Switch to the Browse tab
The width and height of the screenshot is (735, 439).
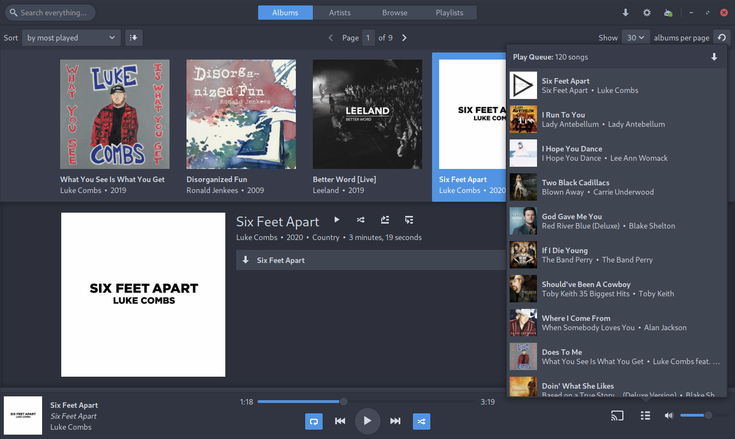pyautogui.click(x=395, y=13)
